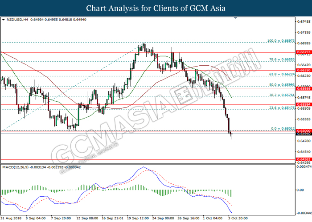Select the 0.65939 red price label
312x222 pixels.
[304, 89]
